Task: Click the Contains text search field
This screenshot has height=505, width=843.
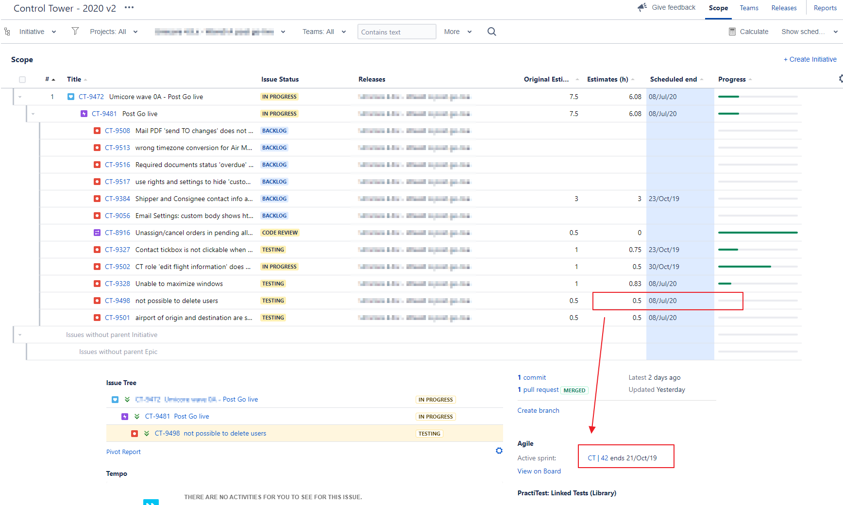Action: 397,32
